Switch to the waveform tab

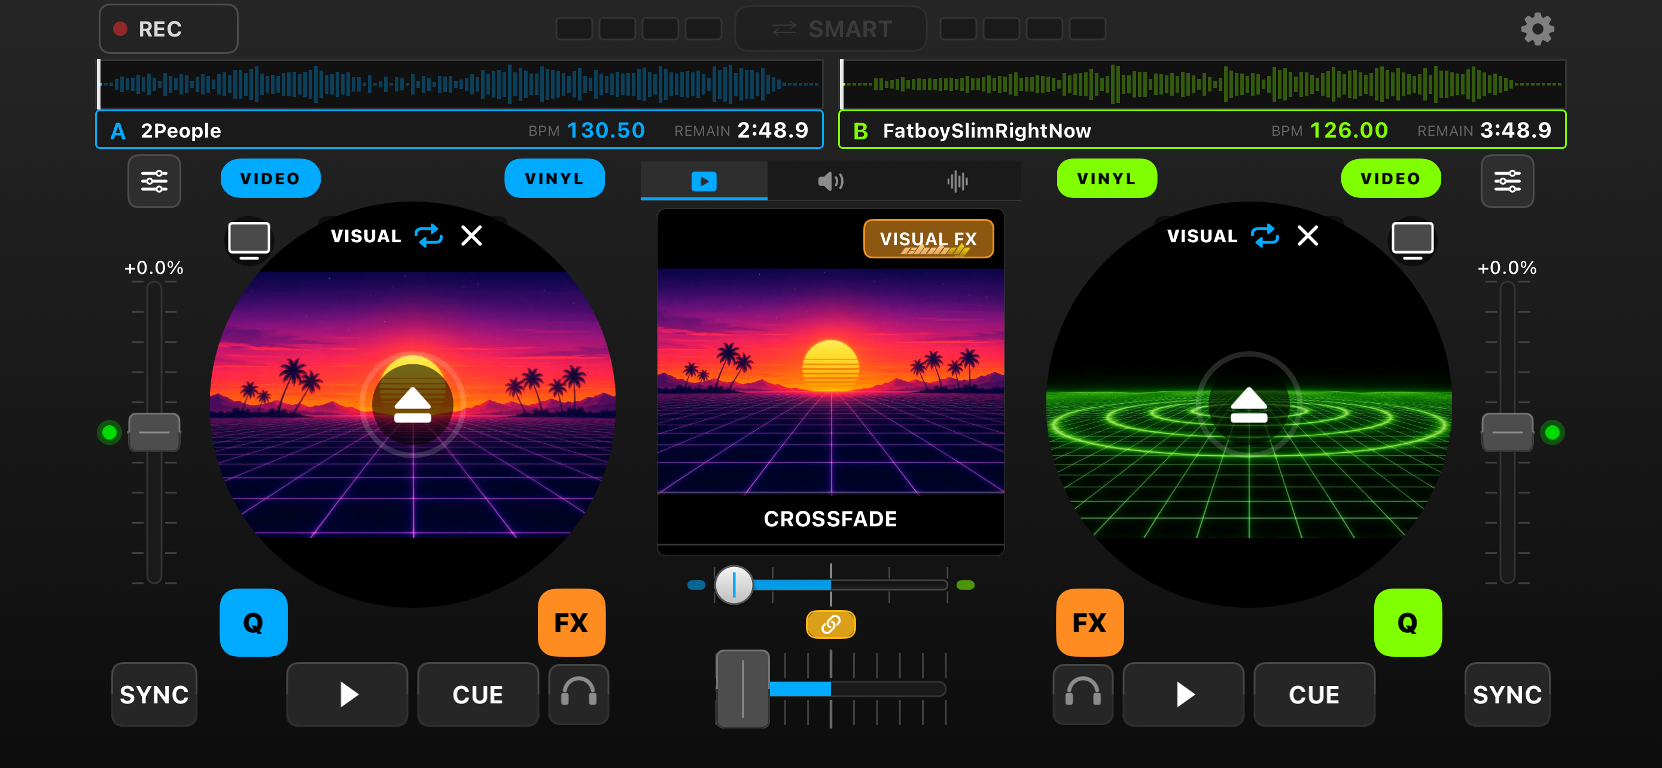point(957,181)
